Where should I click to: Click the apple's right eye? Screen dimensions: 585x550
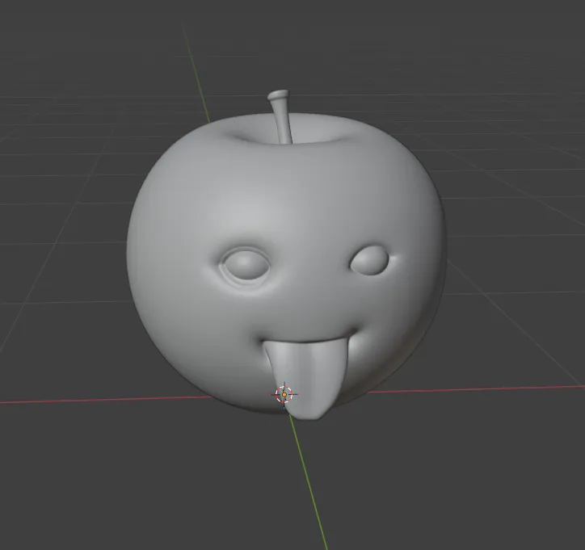point(369,259)
